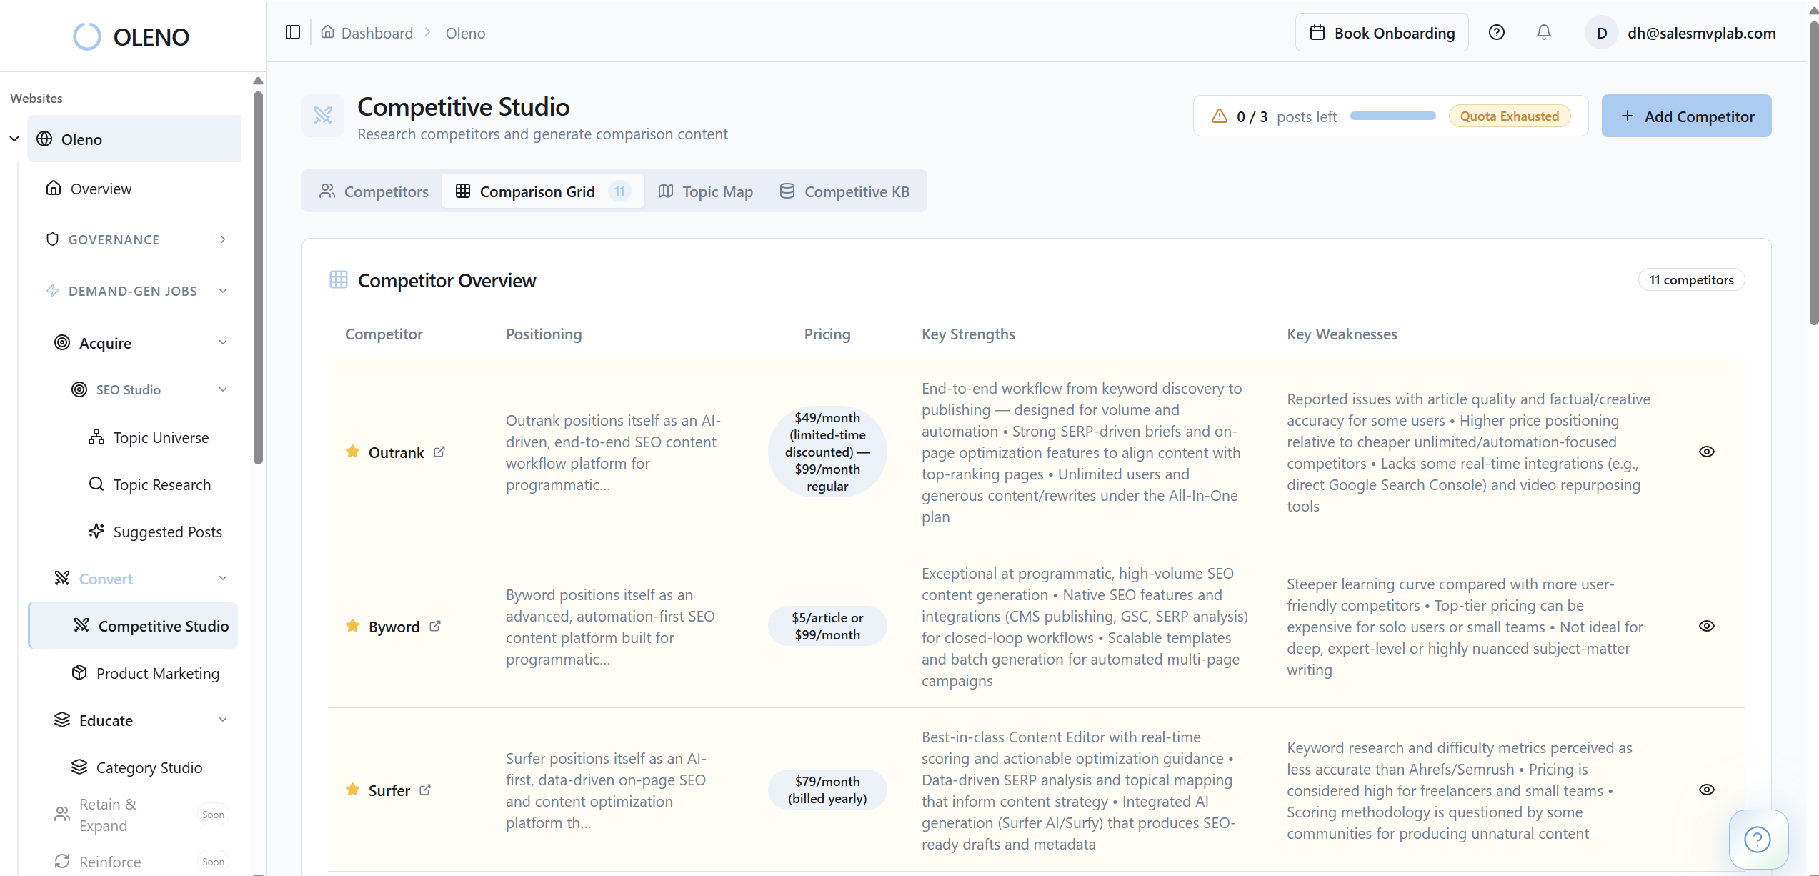Click the sidebar vertical scrollbar
The image size is (1819, 876).
pos(258,277)
